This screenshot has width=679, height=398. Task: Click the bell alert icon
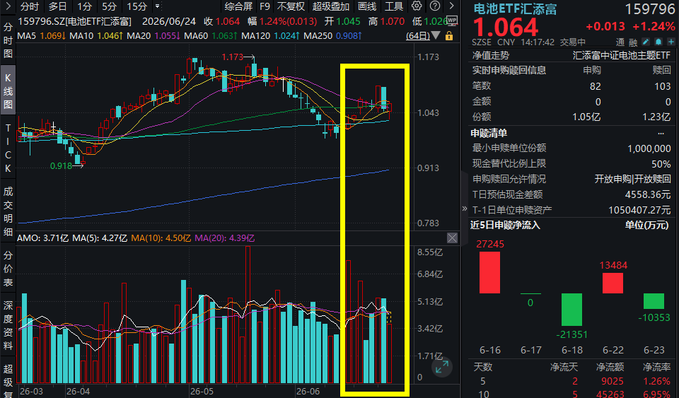coord(658,42)
